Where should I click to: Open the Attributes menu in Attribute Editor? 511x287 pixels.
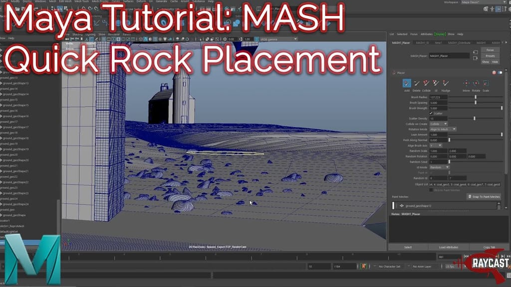point(427,34)
